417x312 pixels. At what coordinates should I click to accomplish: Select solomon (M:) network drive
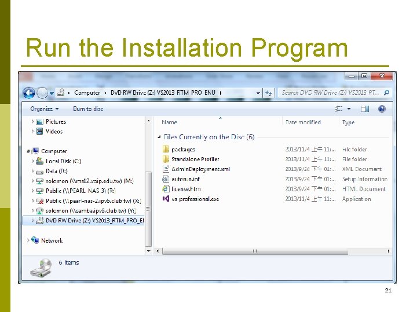pos(90,181)
